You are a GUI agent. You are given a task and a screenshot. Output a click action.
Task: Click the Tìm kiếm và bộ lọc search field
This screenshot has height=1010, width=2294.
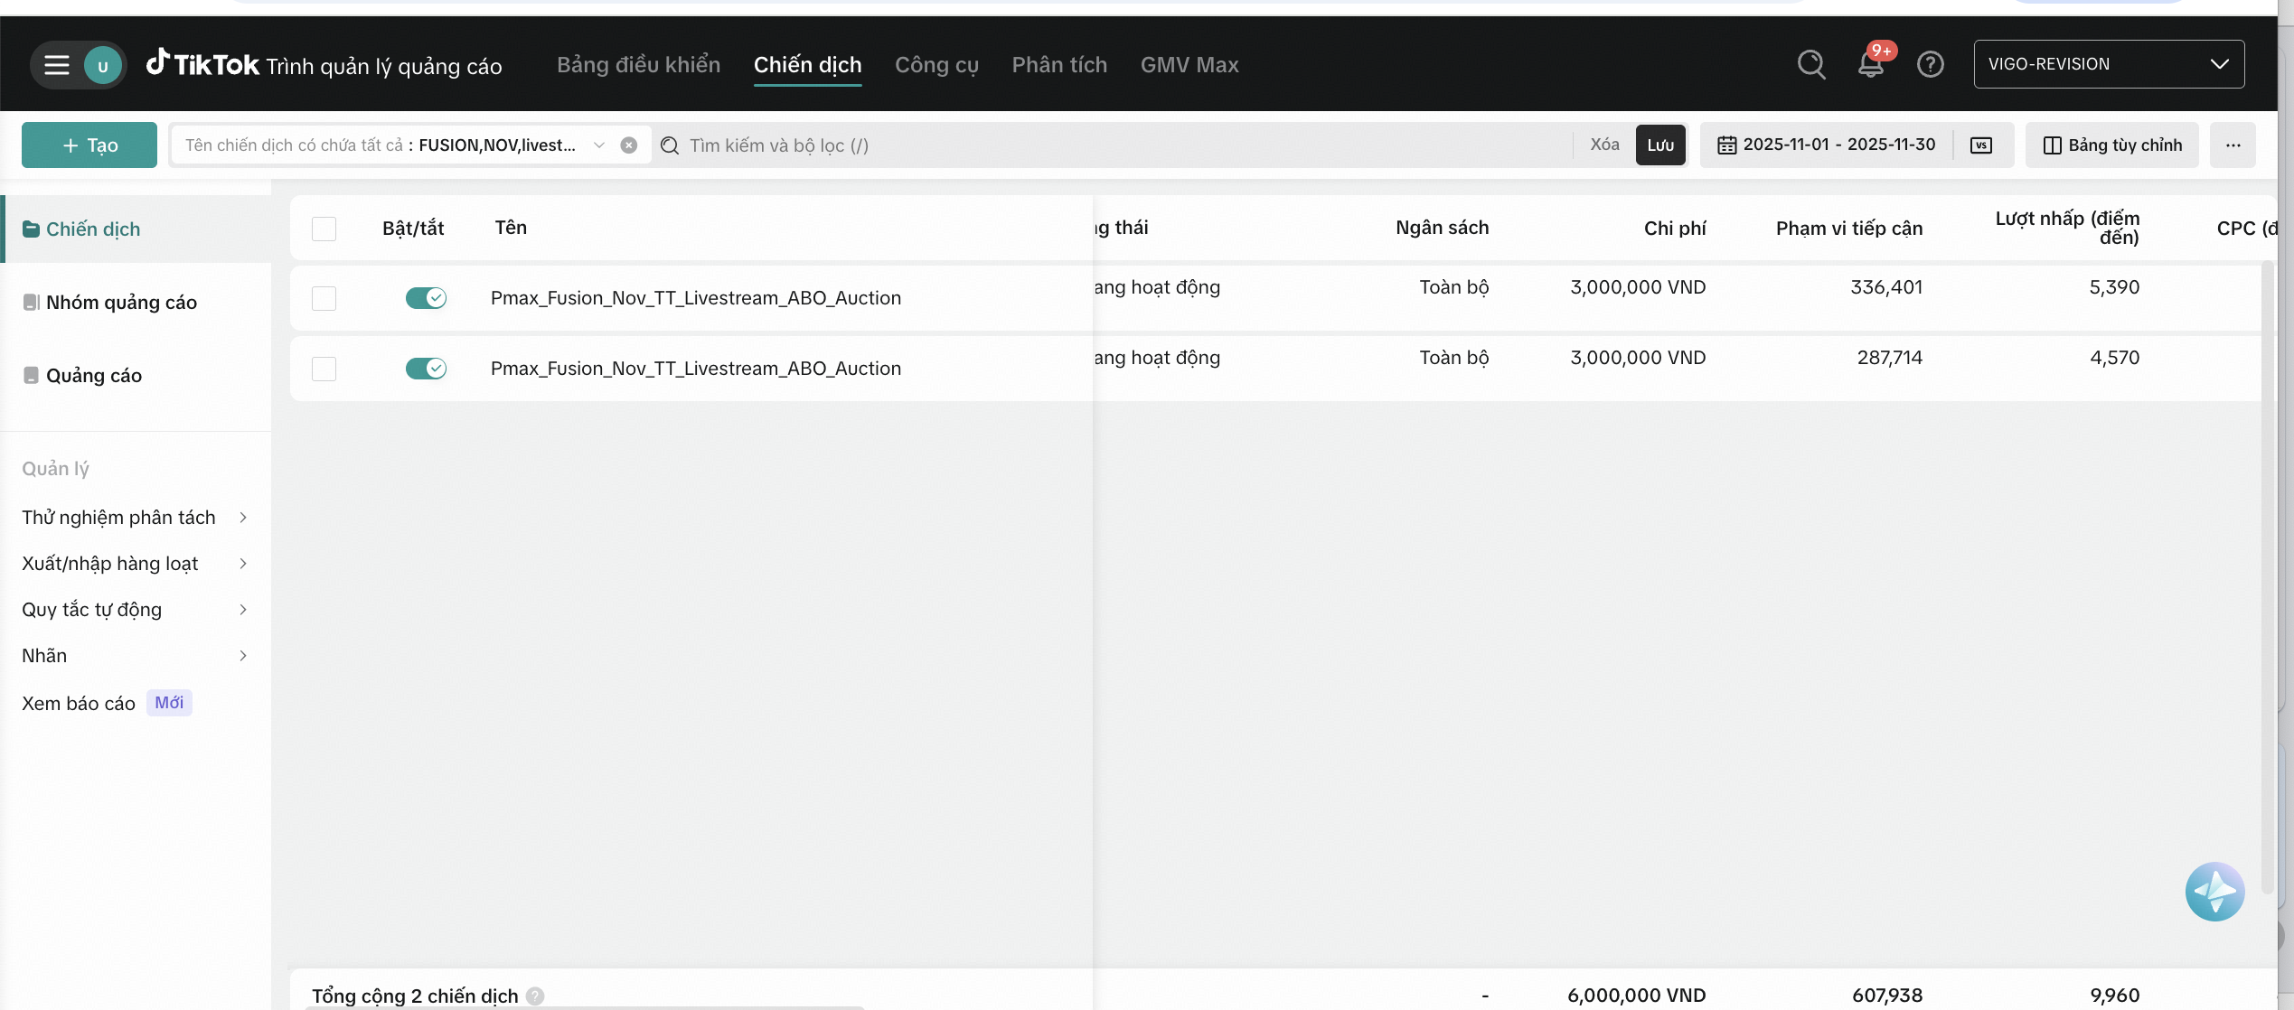1121,145
